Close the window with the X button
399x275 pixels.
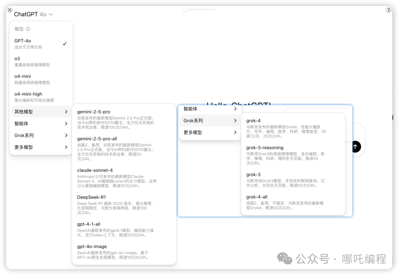(10, 10)
